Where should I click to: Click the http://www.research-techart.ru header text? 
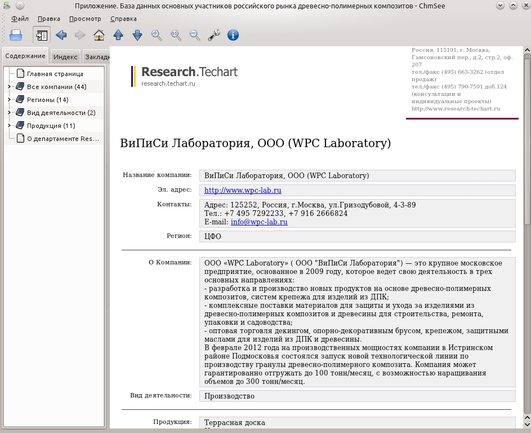pyautogui.click(x=456, y=108)
